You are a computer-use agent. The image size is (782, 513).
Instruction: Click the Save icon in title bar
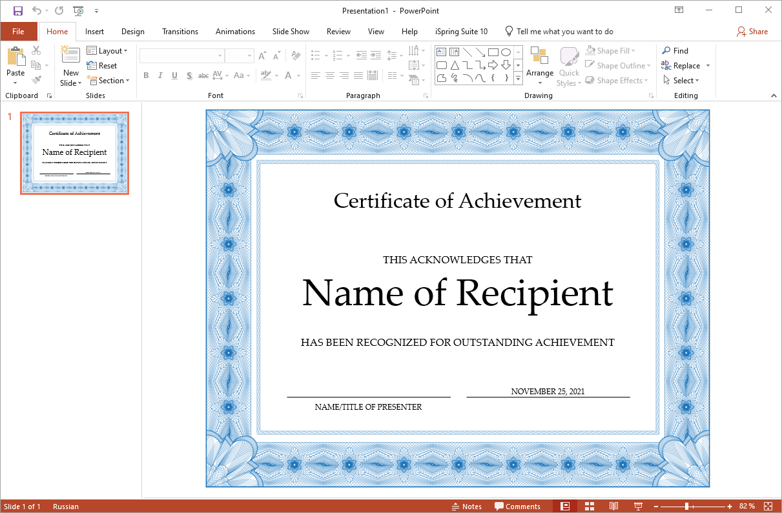point(17,10)
